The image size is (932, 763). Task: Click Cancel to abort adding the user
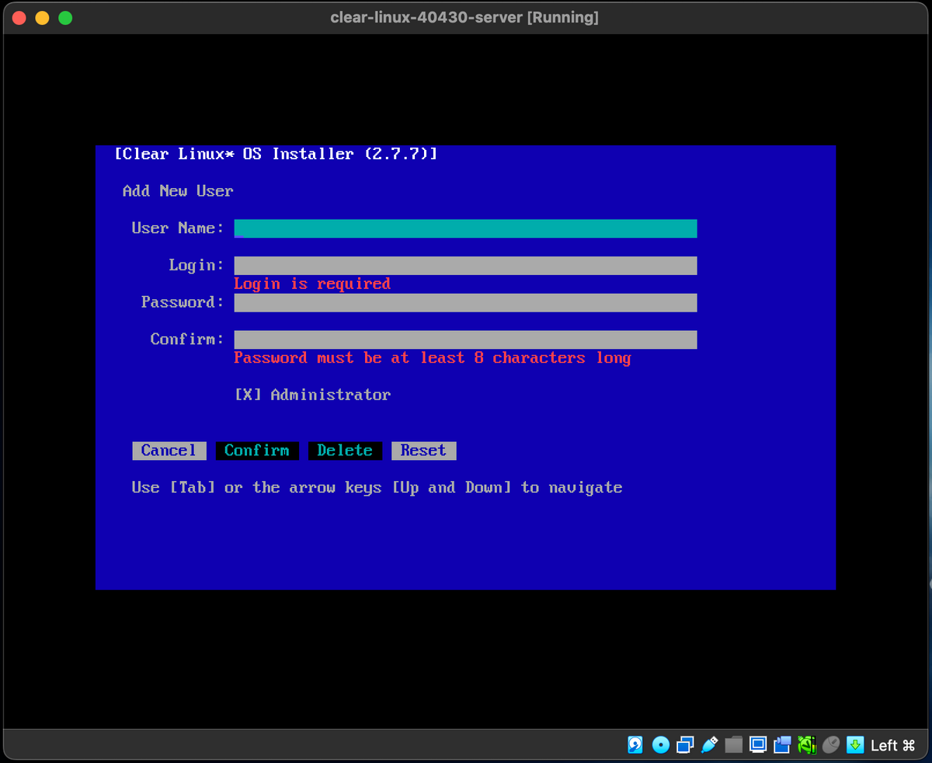coord(169,450)
